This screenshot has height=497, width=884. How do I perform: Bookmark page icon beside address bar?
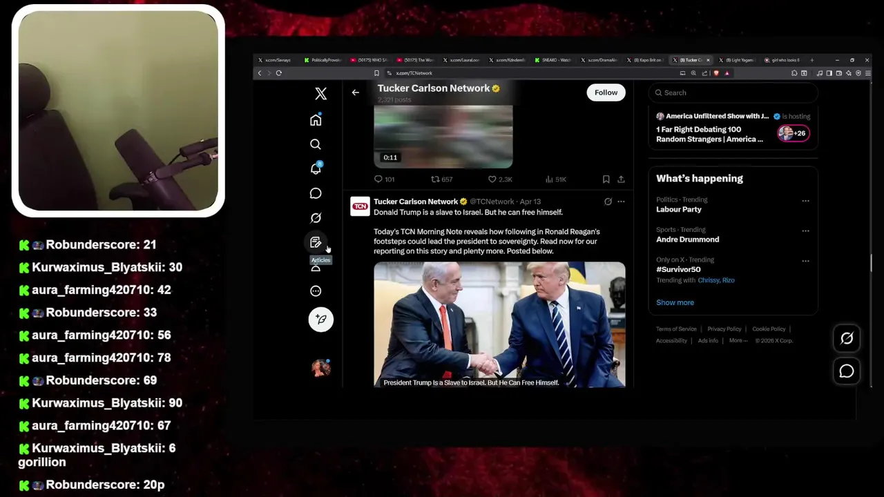click(x=376, y=73)
